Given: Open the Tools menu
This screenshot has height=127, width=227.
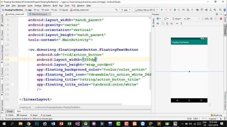Looking at the screenshot, I should tap(67, 6).
